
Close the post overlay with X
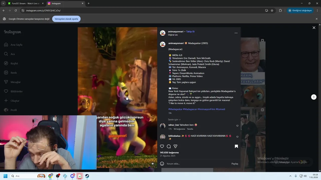coord(314,28)
